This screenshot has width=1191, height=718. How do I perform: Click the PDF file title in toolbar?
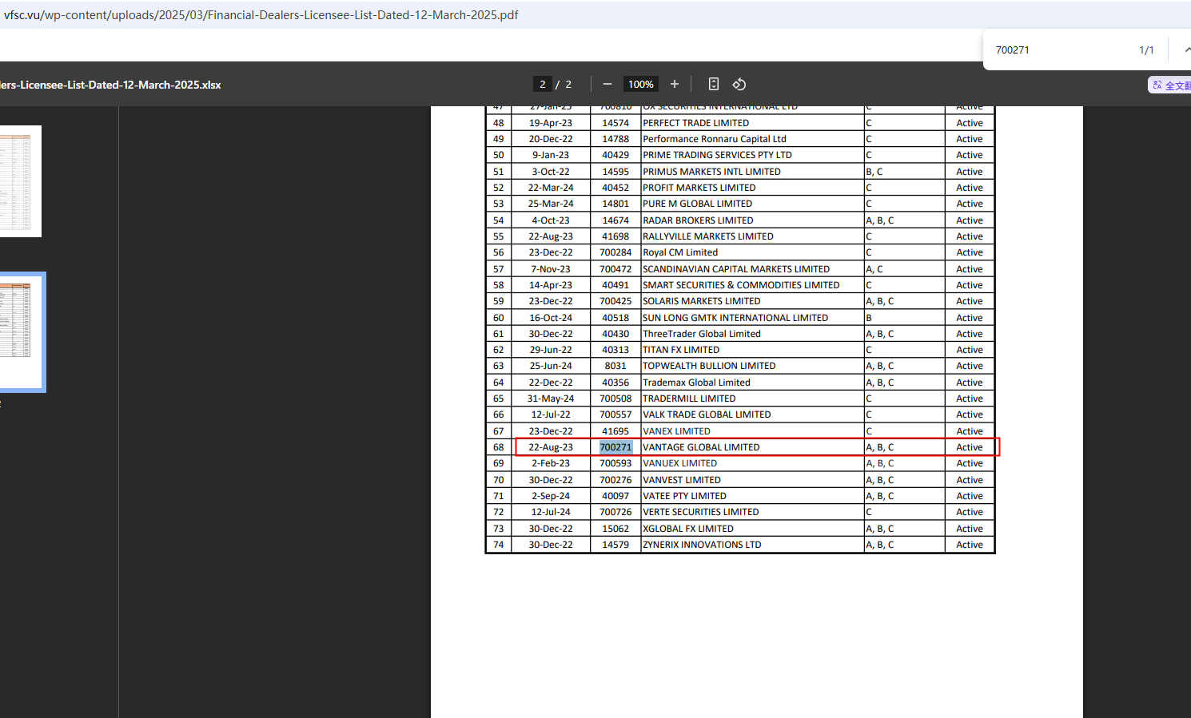[110, 85]
